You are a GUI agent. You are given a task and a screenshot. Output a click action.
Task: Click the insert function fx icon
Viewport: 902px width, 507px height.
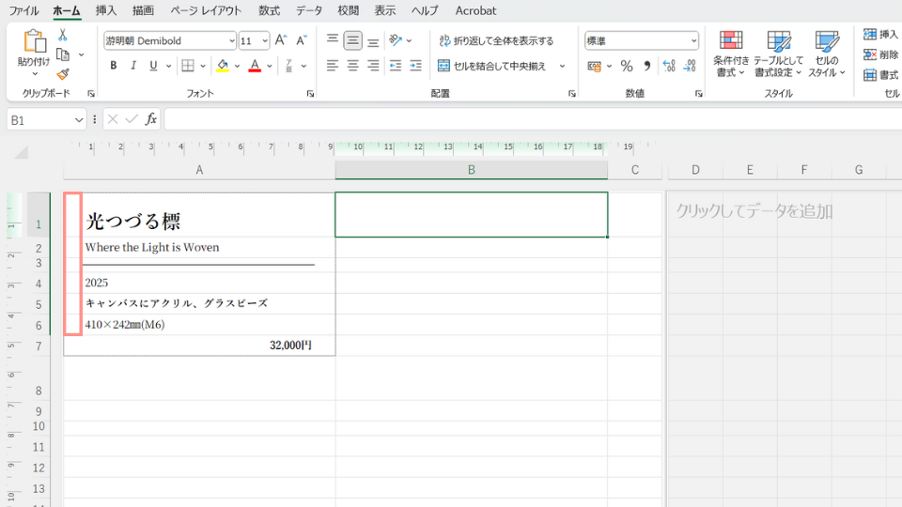(151, 119)
